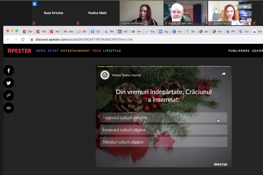Click the Facebook share icon in sidebar
The height and width of the screenshot is (175, 263).
(9, 71)
